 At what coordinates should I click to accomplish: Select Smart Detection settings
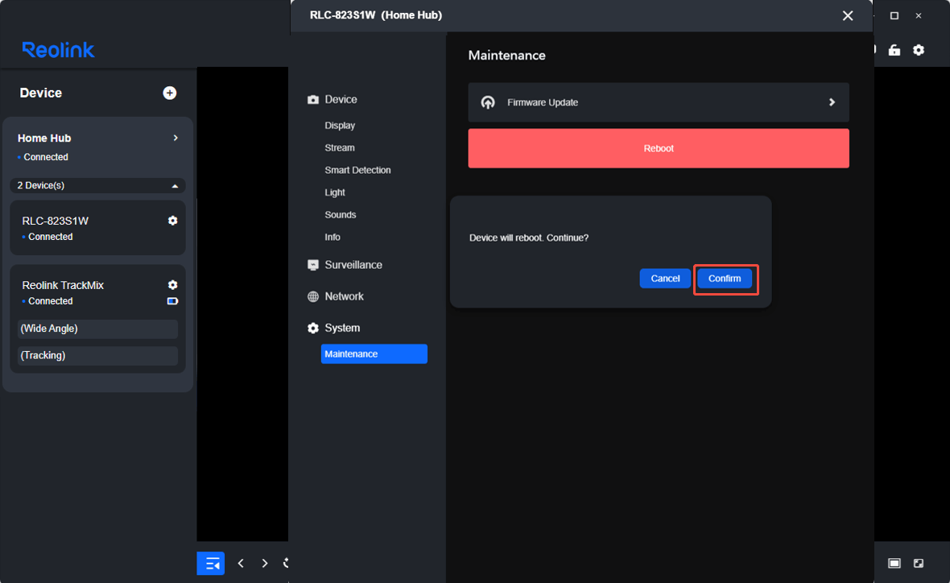(357, 170)
